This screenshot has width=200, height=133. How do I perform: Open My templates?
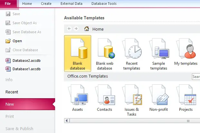186,52
